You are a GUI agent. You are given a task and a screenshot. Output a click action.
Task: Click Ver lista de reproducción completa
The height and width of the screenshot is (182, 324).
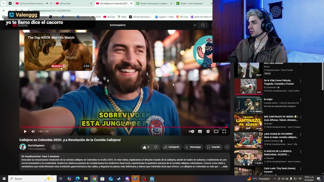[280, 106]
